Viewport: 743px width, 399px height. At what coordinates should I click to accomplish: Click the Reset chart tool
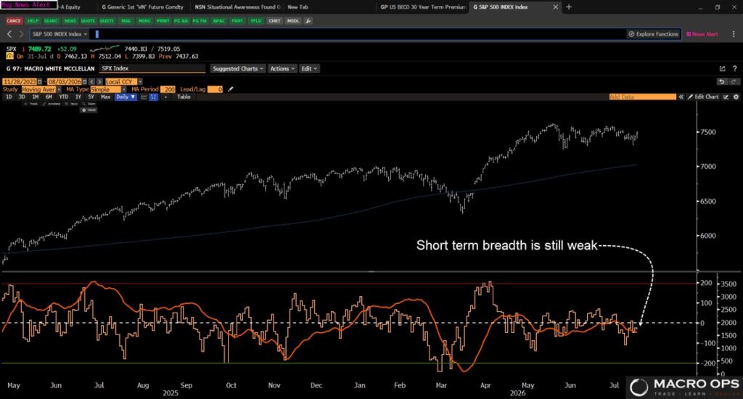tap(89, 110)
